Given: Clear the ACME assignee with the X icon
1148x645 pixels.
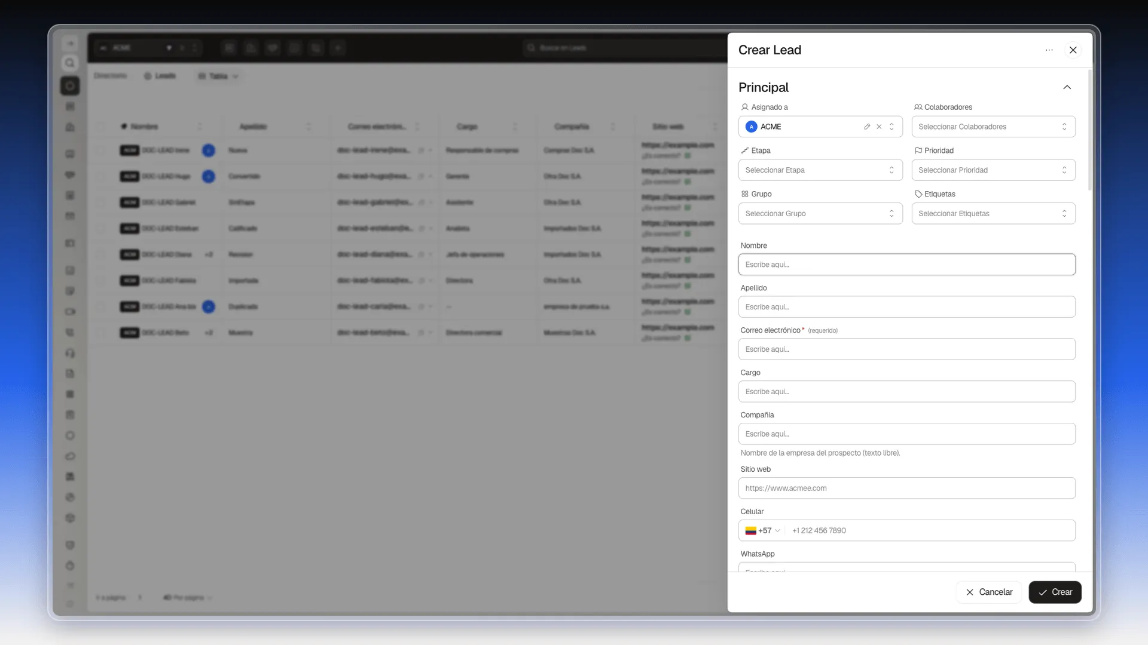Looking at the screenshot, I should pos(879,127).
